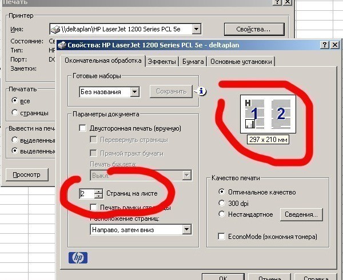Screen dimensions: 343x280
Task: Click the info icon beside Сохранить
Action: pos(202,91)
